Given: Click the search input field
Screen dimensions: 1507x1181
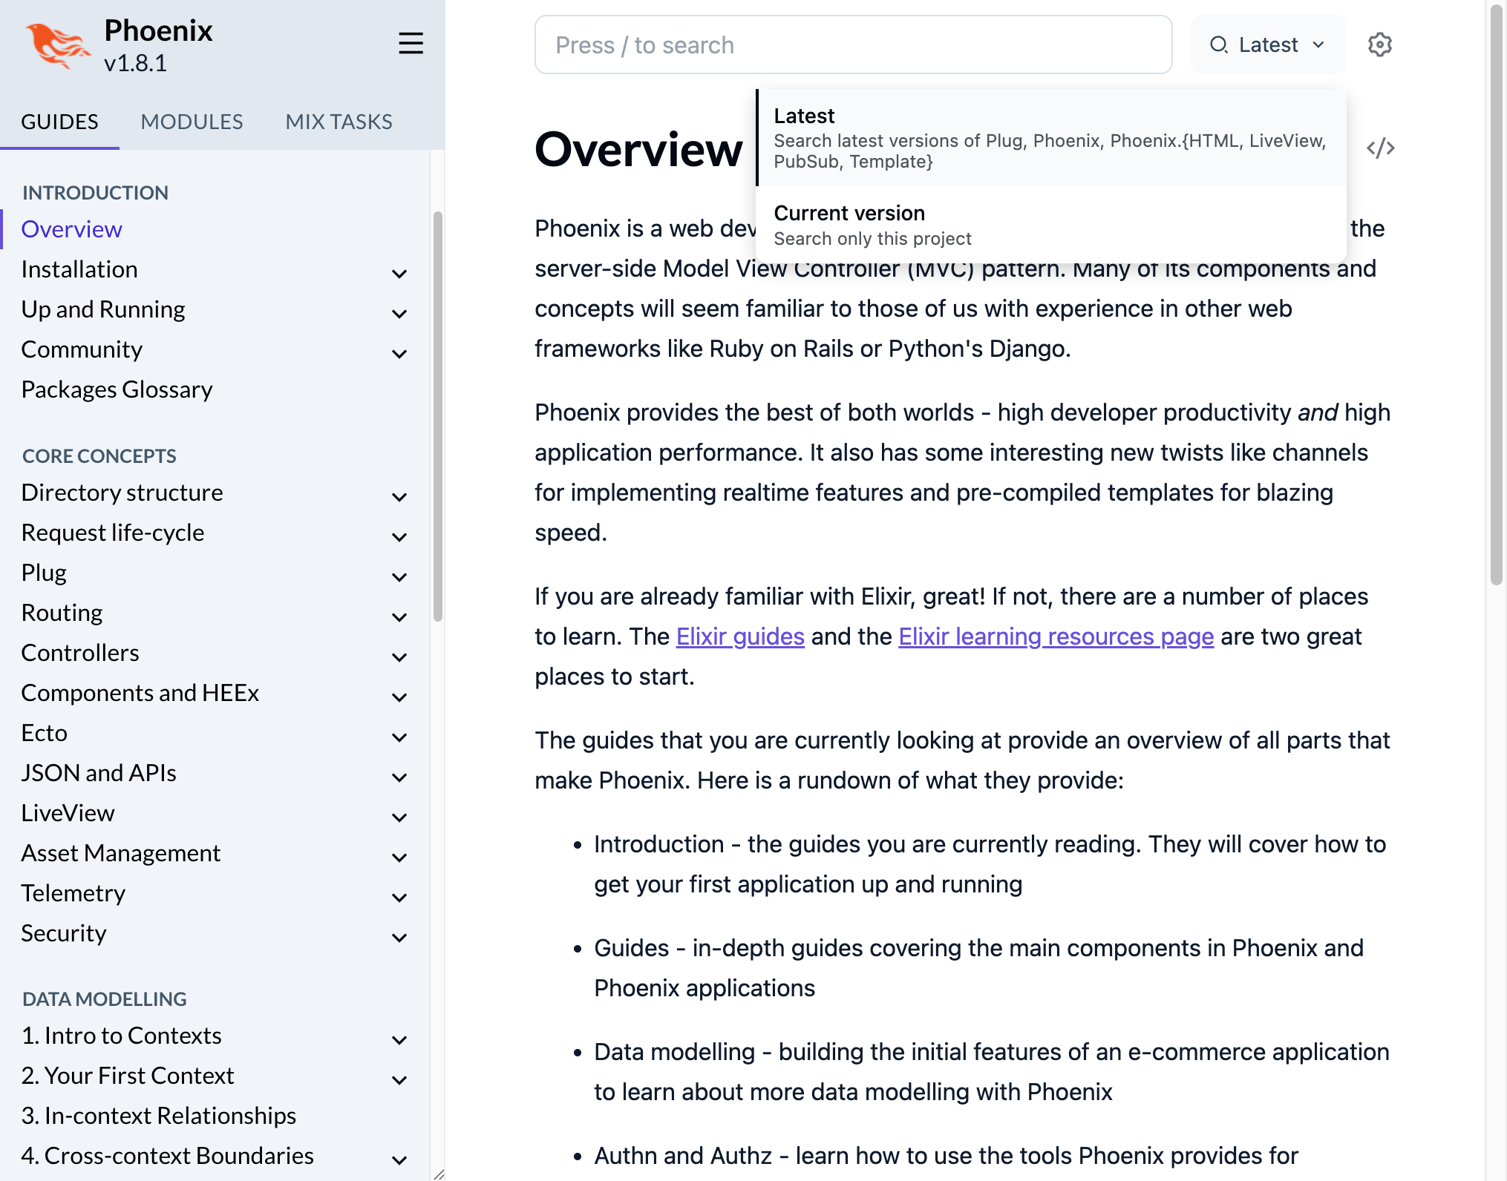Looking at the screenshot, I should tap(852, 45).
